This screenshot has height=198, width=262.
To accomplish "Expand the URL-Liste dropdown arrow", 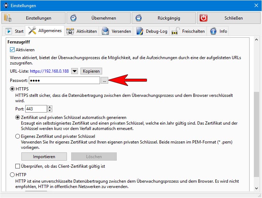I will click(x=74, y=71).
